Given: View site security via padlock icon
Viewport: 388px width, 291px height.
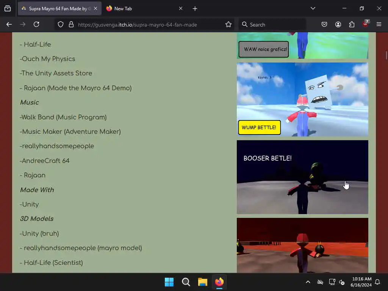Looking at the screenshot, I should (x=71, y=25).
